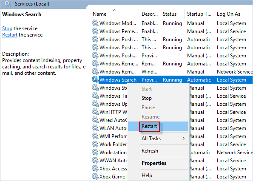This screenshot has height=181, width=253.
Task: Click the gear icon of Windows Rem... service
Action: tap(95, 71)
